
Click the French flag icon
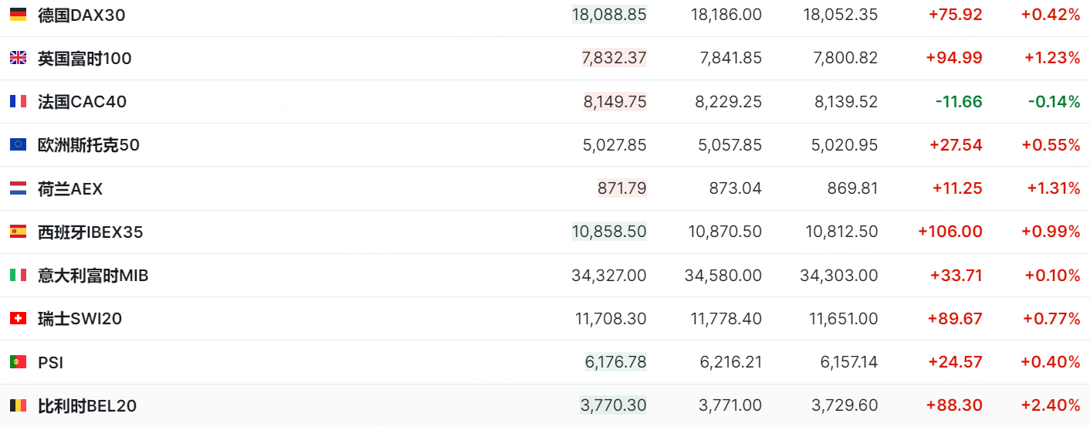point(18,101)
